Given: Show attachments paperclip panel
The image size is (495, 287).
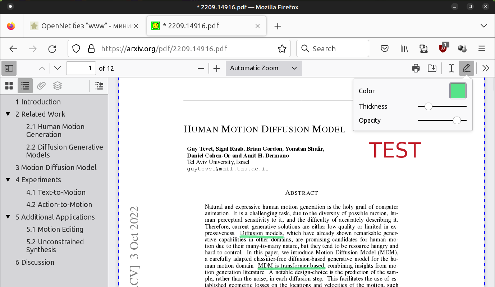Looking at the screenshot, I should (x=41, y=86).
